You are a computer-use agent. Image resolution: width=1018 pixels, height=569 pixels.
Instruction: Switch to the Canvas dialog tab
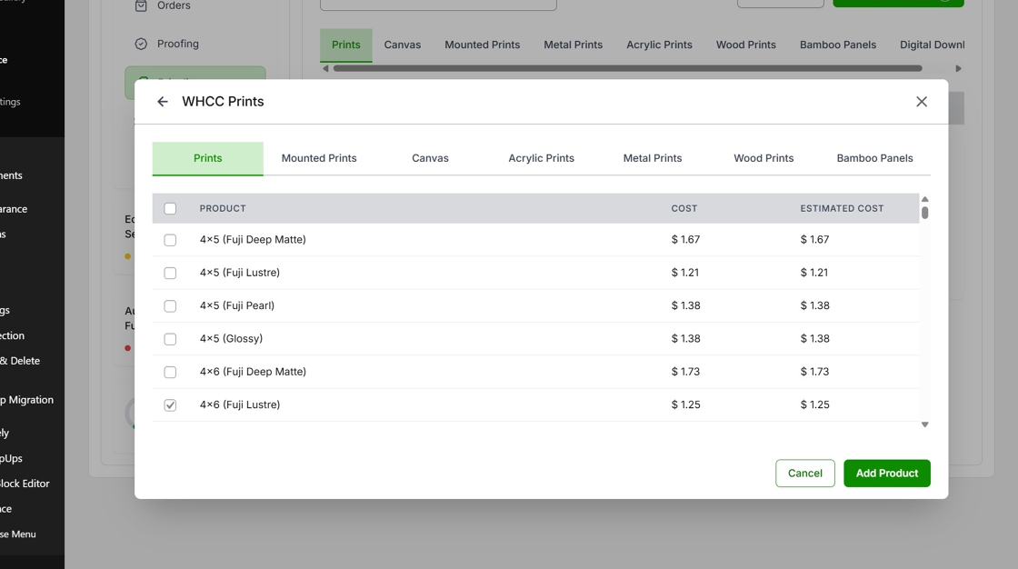click(430, 158)
